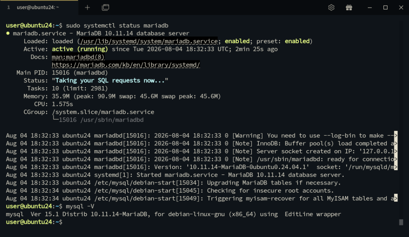Click the truncation arrow on the myisam-recover line
This screenshot has width=409, height=237.
tap(396, 198)
